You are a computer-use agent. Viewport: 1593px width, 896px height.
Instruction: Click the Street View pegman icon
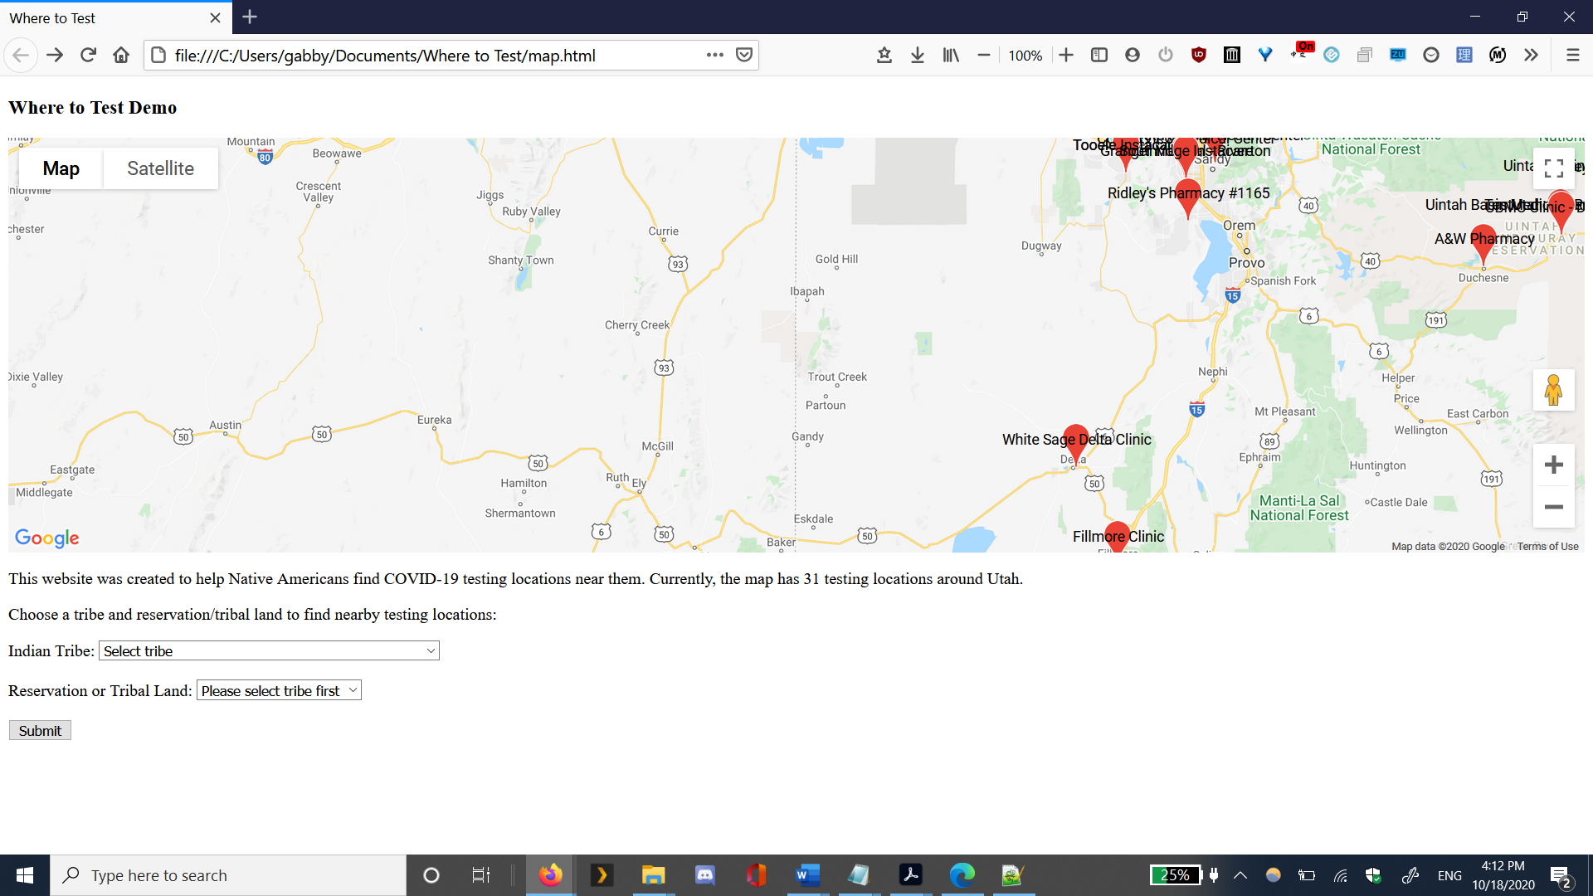point(1553,390)
